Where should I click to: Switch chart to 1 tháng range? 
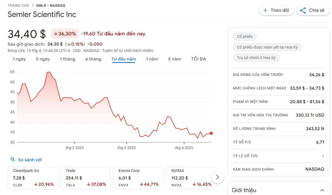point(67,59)
